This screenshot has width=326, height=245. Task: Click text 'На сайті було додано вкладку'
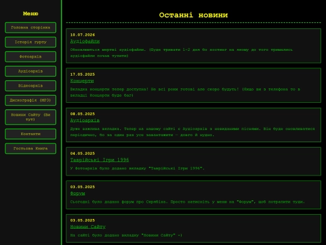coord(126,235)
